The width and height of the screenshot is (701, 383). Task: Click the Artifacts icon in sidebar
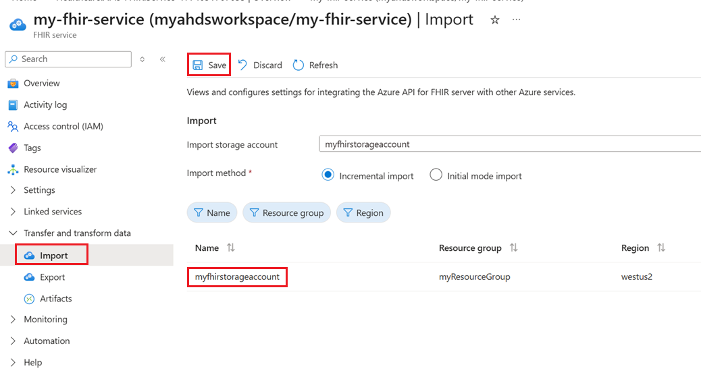click(29, 299)
